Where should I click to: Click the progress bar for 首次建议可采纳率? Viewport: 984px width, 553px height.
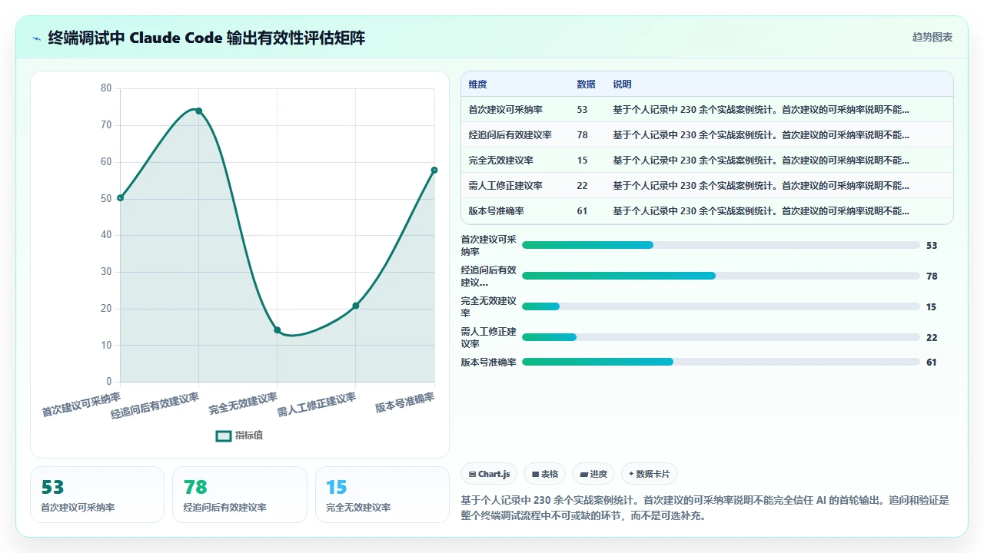coord(721,245)
